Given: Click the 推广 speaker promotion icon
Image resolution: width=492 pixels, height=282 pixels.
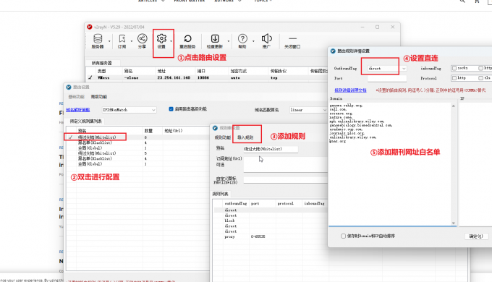Looking at the screenshot, I should click(266, 41).
